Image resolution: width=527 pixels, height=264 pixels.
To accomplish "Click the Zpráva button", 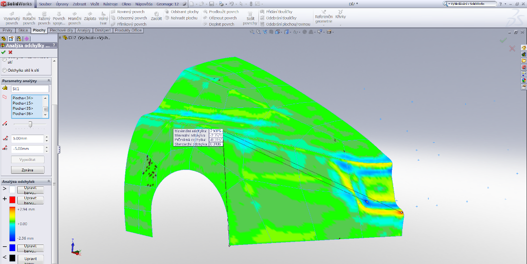I will pyautogui.click(x=28, y=170).
